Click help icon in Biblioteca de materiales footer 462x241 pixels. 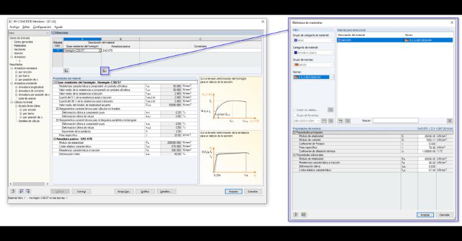pyautogui.click(x=296, y=215)
